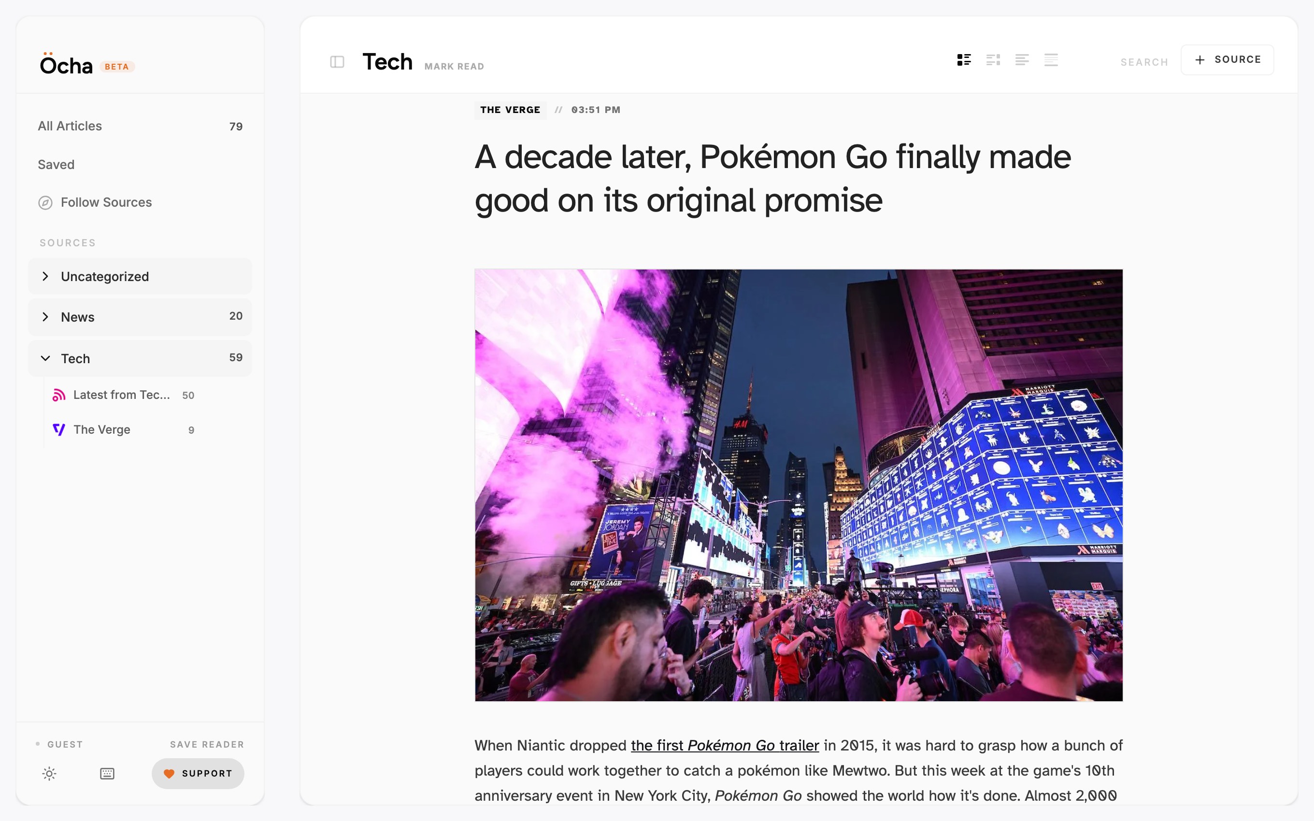Screen dimensions: 1314x821
Task: Click the heart icon in Support
Action: click(169, 774)
